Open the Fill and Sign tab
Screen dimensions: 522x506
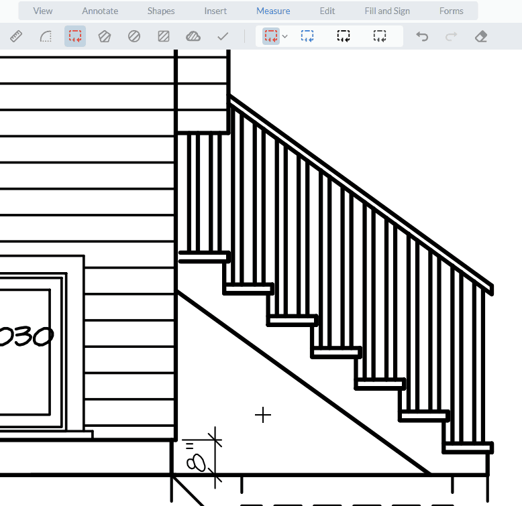coord(387,11)
